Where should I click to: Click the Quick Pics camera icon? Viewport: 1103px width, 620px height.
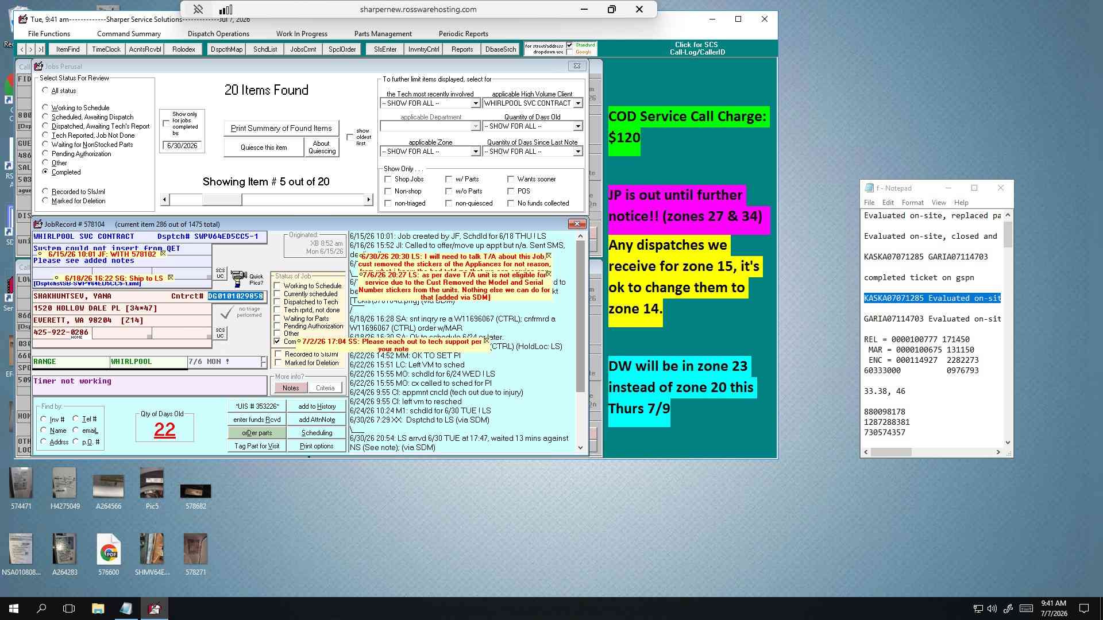coord(238,279)
